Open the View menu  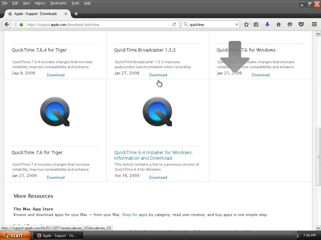26,3
